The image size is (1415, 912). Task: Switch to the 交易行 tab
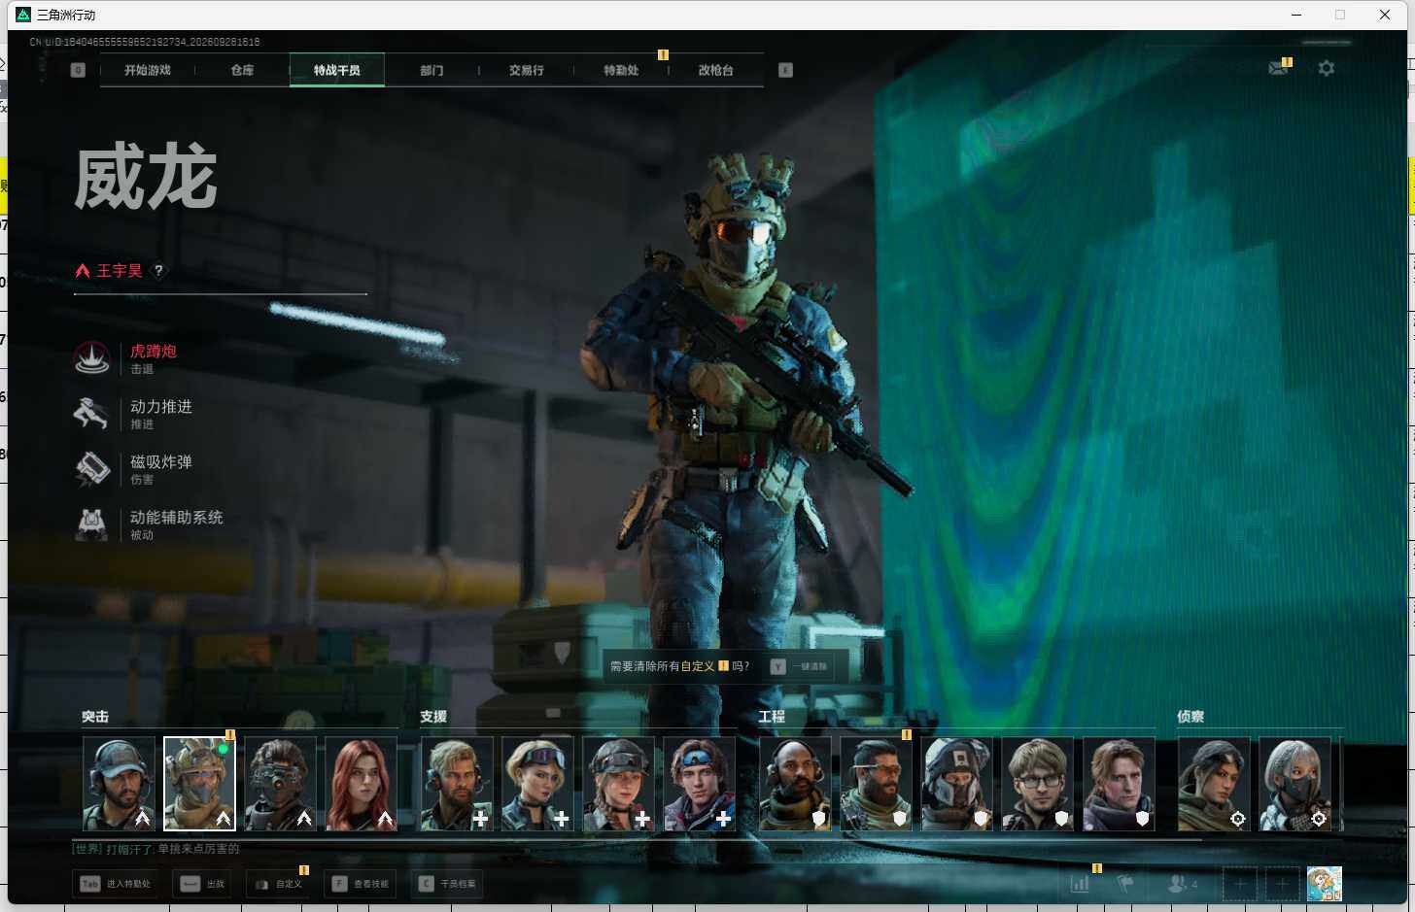(x=526, y=70)
